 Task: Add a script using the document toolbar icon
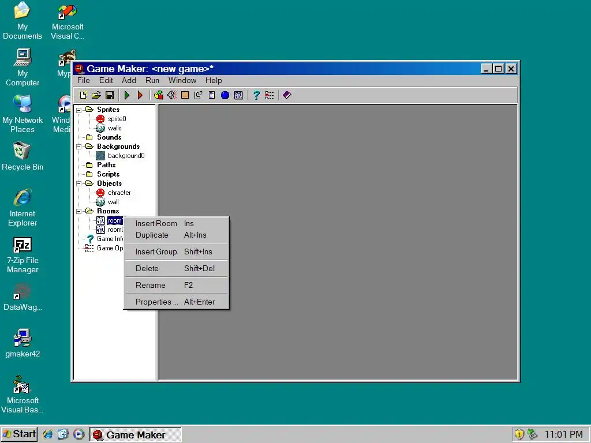coord(212,95)
